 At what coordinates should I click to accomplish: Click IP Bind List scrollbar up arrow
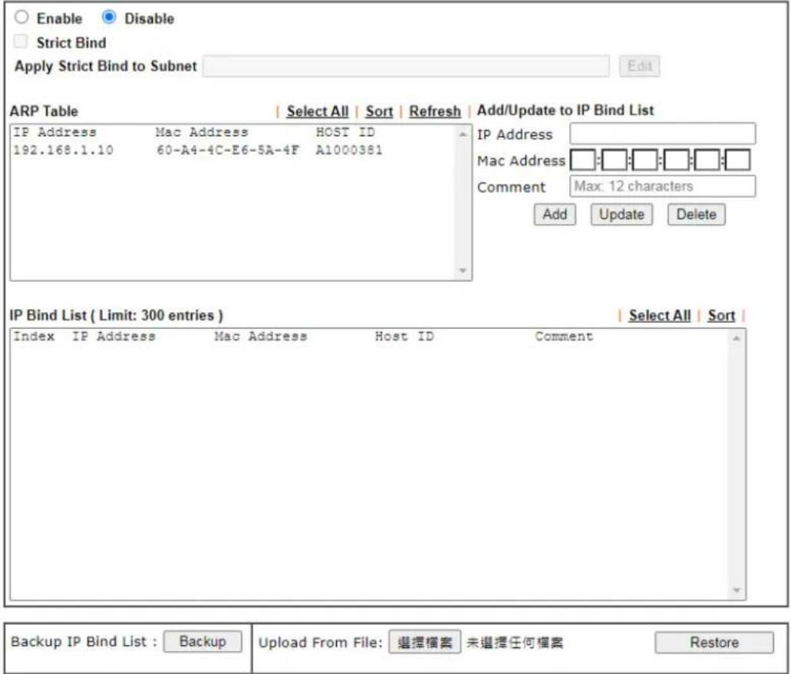click(737, 338)
